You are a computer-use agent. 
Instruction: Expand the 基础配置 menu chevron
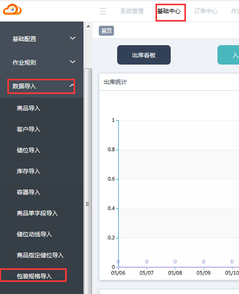72,38
